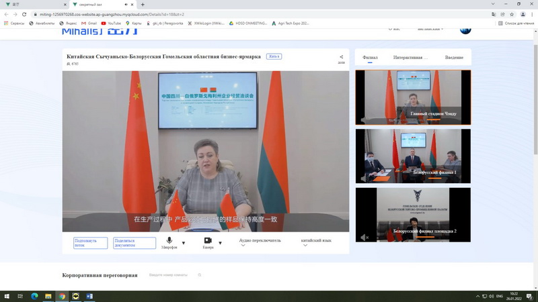Click the Поделиться документом button

pos(134,243)
